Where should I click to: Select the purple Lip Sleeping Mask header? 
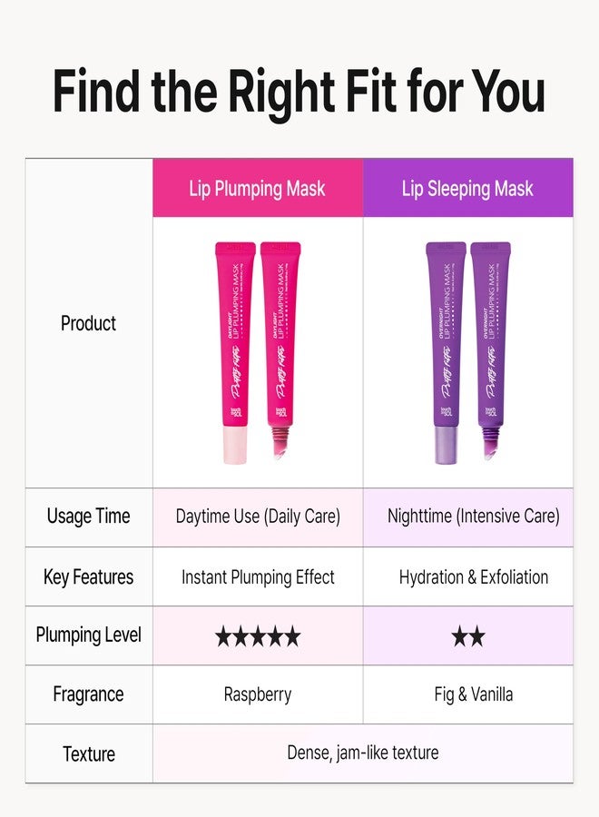tap(467, 189)
